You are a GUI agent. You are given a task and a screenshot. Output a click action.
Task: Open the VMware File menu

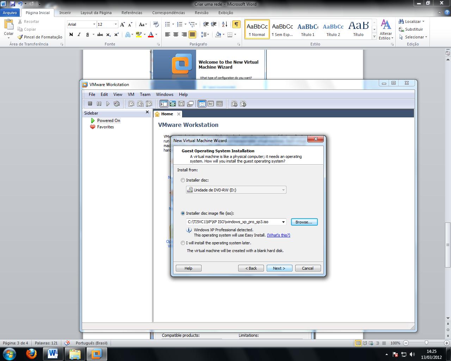[x=92, y=94]
